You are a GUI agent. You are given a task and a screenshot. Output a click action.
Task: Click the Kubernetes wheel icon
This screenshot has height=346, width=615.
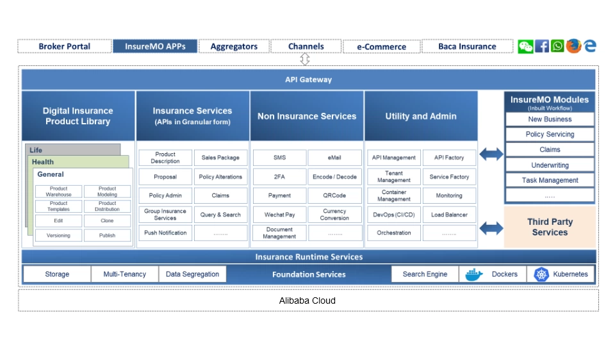coord(541,274)
